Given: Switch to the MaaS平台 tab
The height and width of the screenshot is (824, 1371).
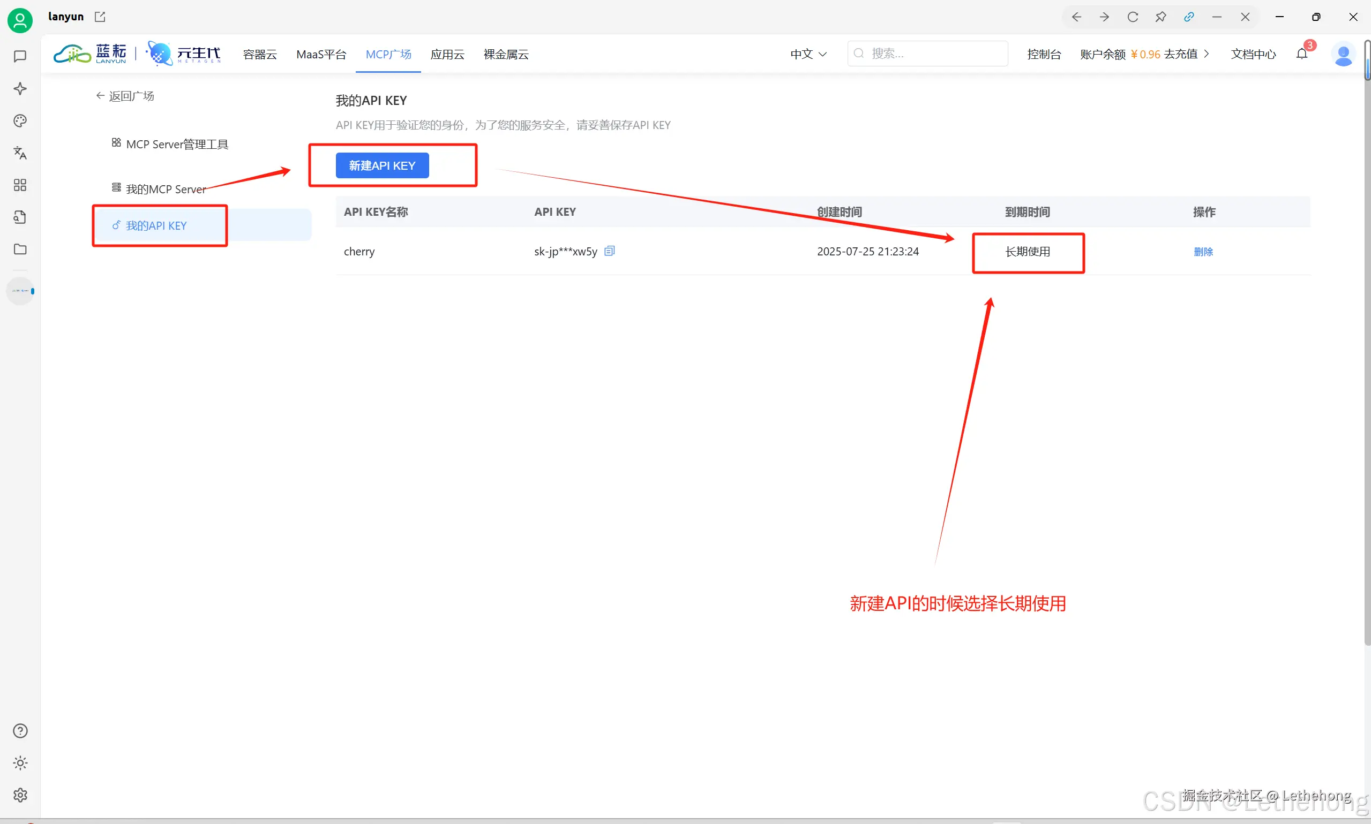Looking at the screenshot, I should [x=321, y=54].
